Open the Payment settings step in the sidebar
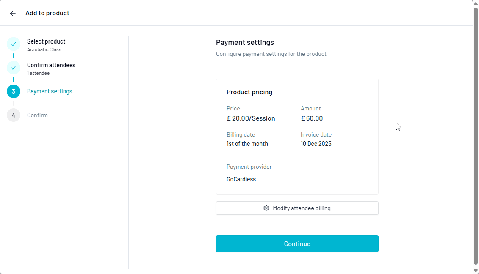 50,91
